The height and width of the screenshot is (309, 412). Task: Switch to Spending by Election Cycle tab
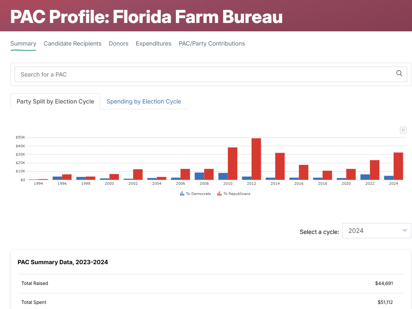(144, 101)
